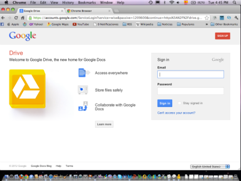Open the History menu
The width and height of the screenshot is (241, 181).
coord(68,3)
